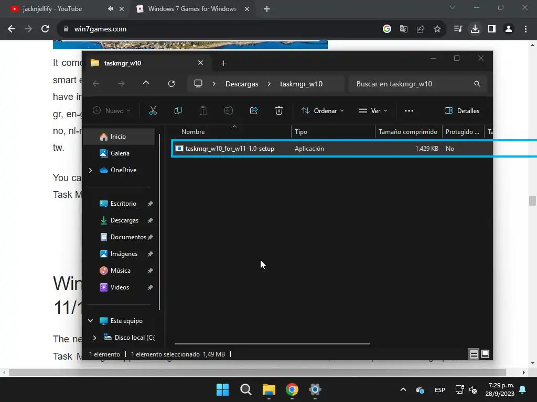The height and width of the screenshot is (402, 537).
Task: Click the search magnifier in Explorer search box
Action: 477,84
